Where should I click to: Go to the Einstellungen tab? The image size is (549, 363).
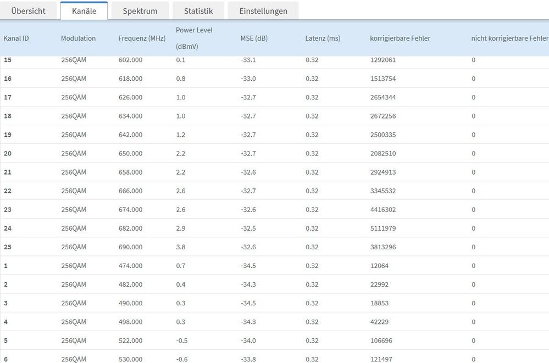pos(263,11)
